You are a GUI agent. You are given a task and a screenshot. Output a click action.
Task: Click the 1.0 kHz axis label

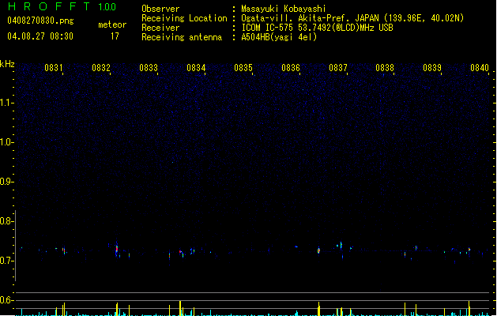coord(6,142)
